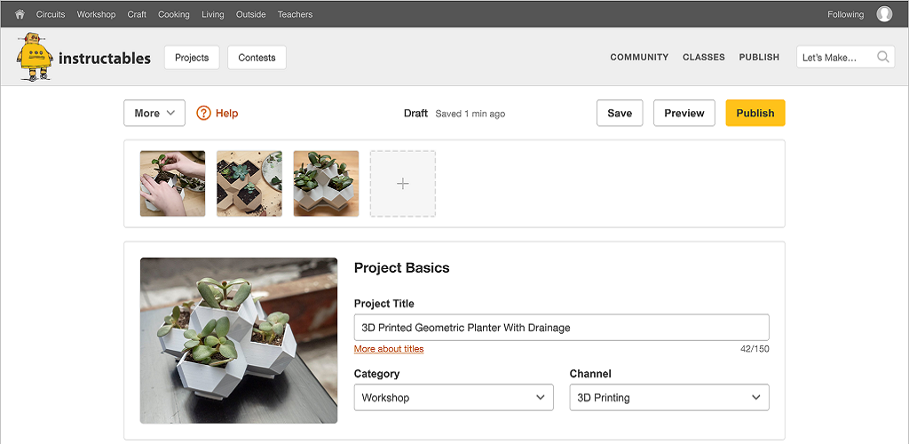This screenshot has width=909, height=444.
Task: Click the Instructables robot logo
Action: pyautogui.click(x=36, y=57)
